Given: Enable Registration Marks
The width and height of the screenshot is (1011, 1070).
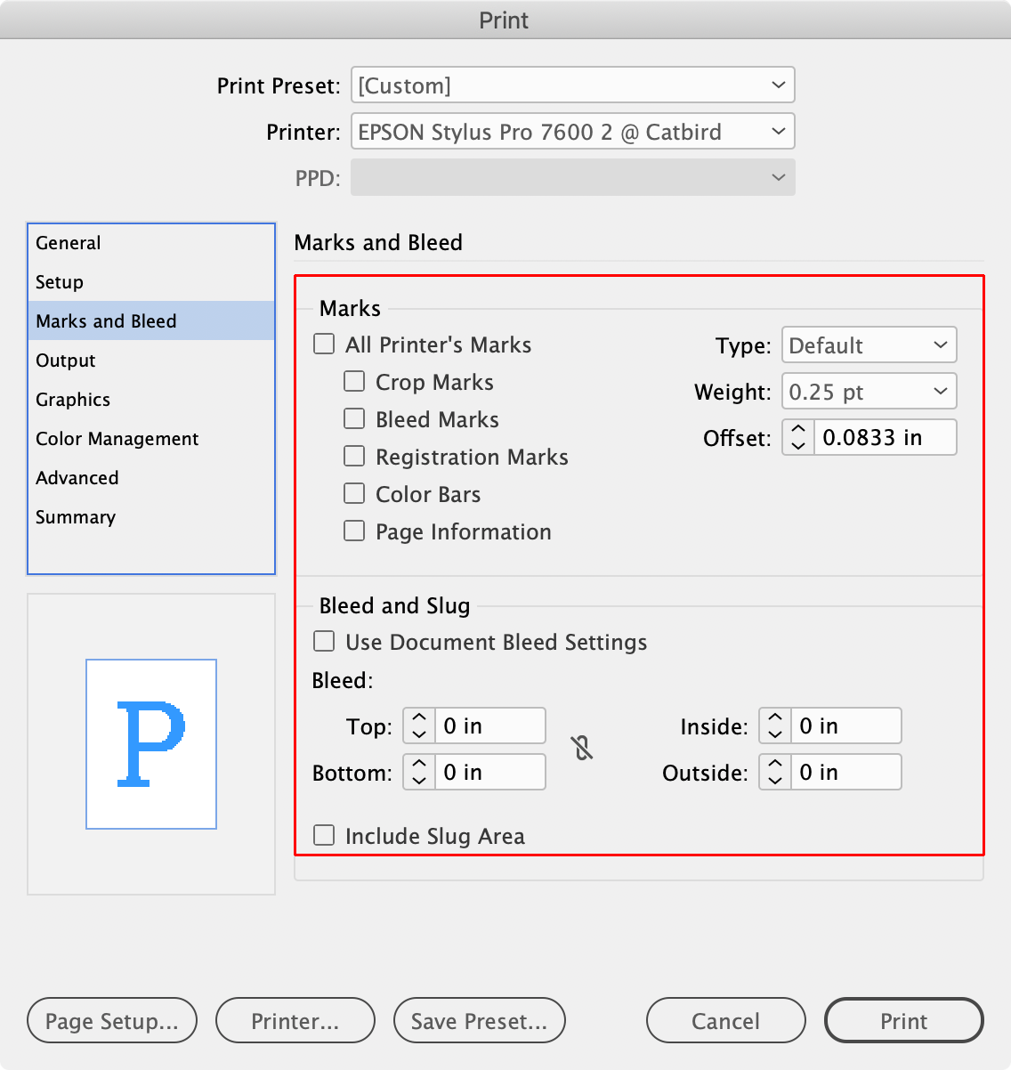Looking at the screenshot, I should click(354, 456).
